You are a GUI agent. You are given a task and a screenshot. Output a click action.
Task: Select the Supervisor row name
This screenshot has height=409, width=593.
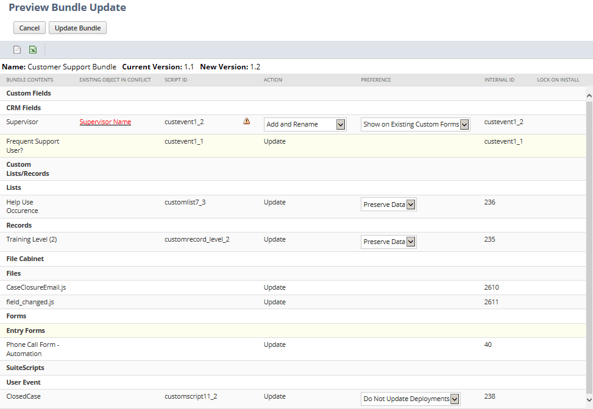coord(23,122)
